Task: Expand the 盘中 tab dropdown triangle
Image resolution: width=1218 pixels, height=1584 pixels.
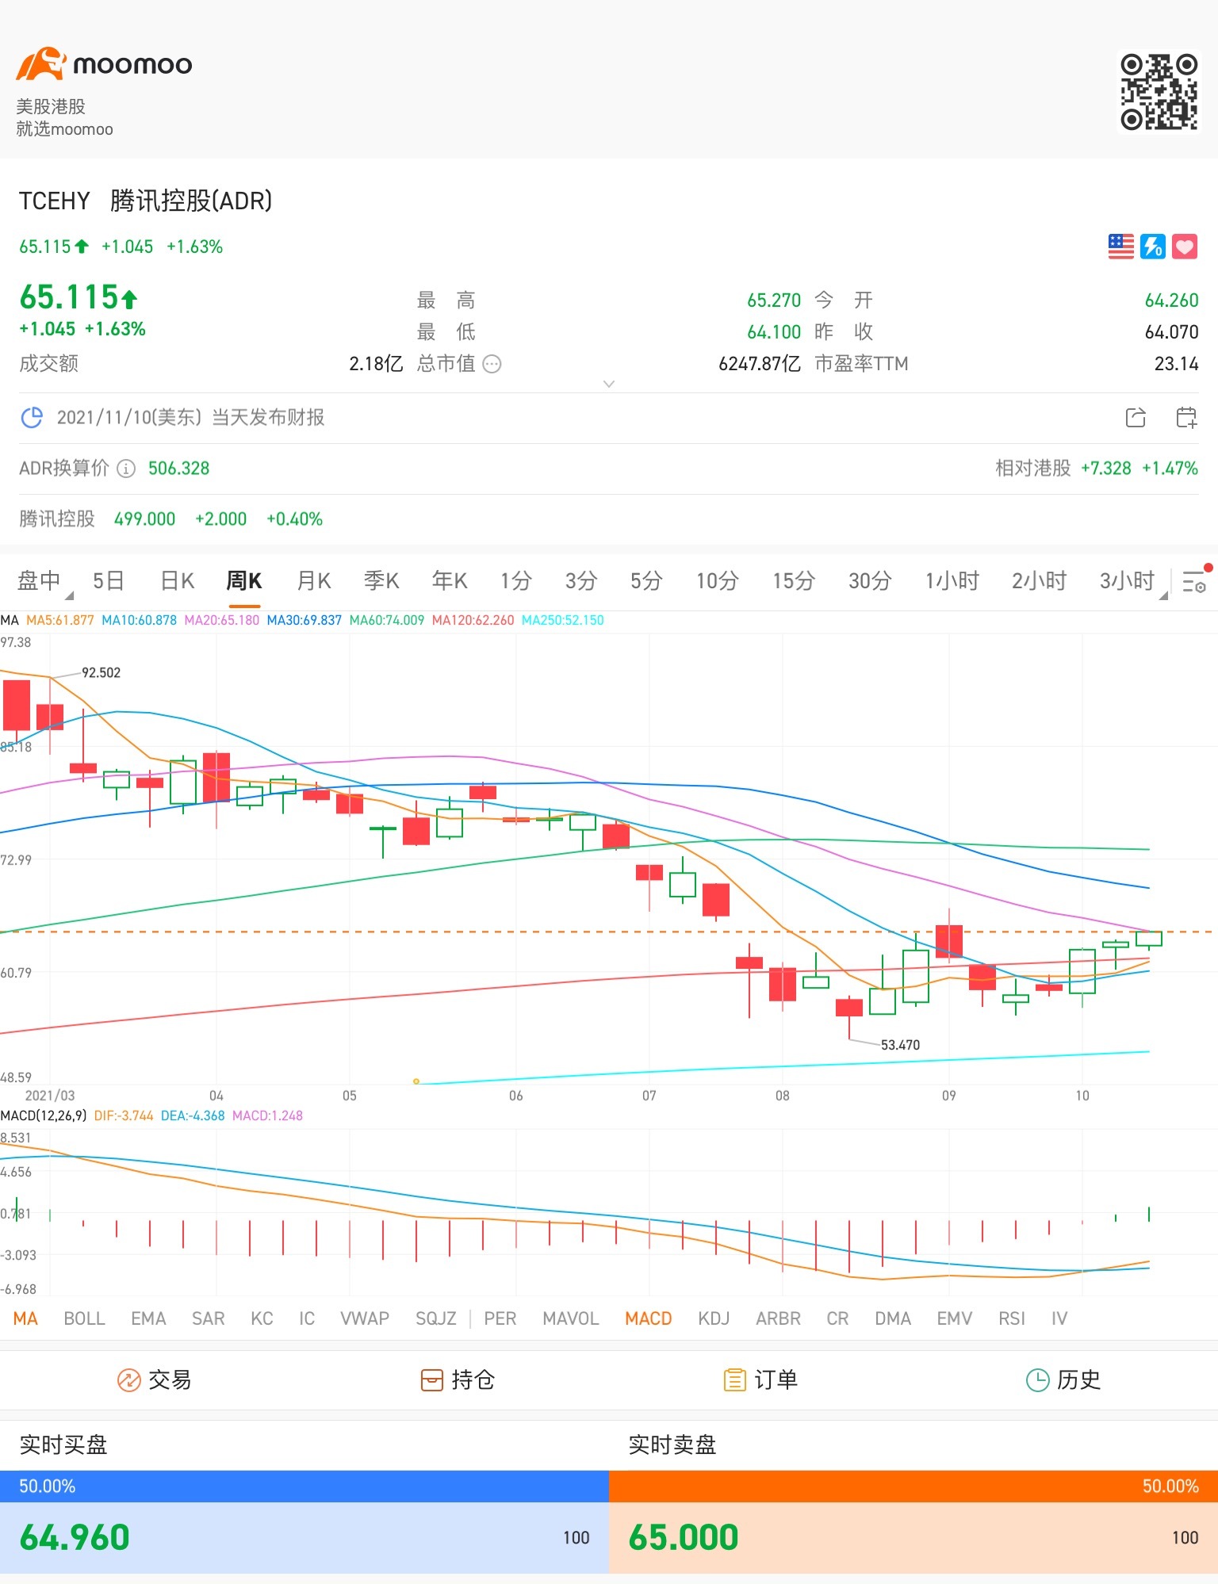Action: pyautogui.click(x=69, y=595)
